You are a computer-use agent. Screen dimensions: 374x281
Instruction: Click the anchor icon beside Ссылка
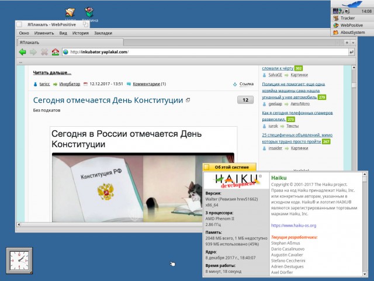[235, 84]
